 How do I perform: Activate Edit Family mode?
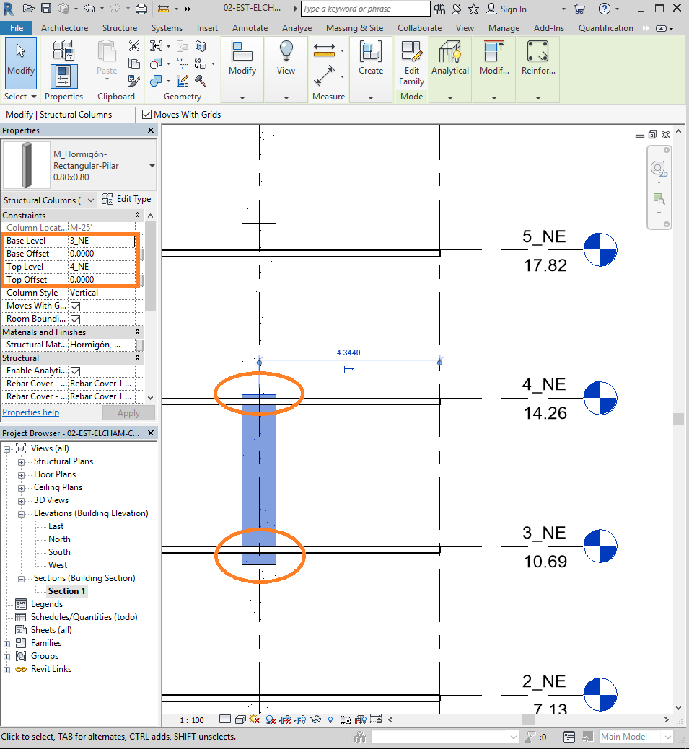411,65
